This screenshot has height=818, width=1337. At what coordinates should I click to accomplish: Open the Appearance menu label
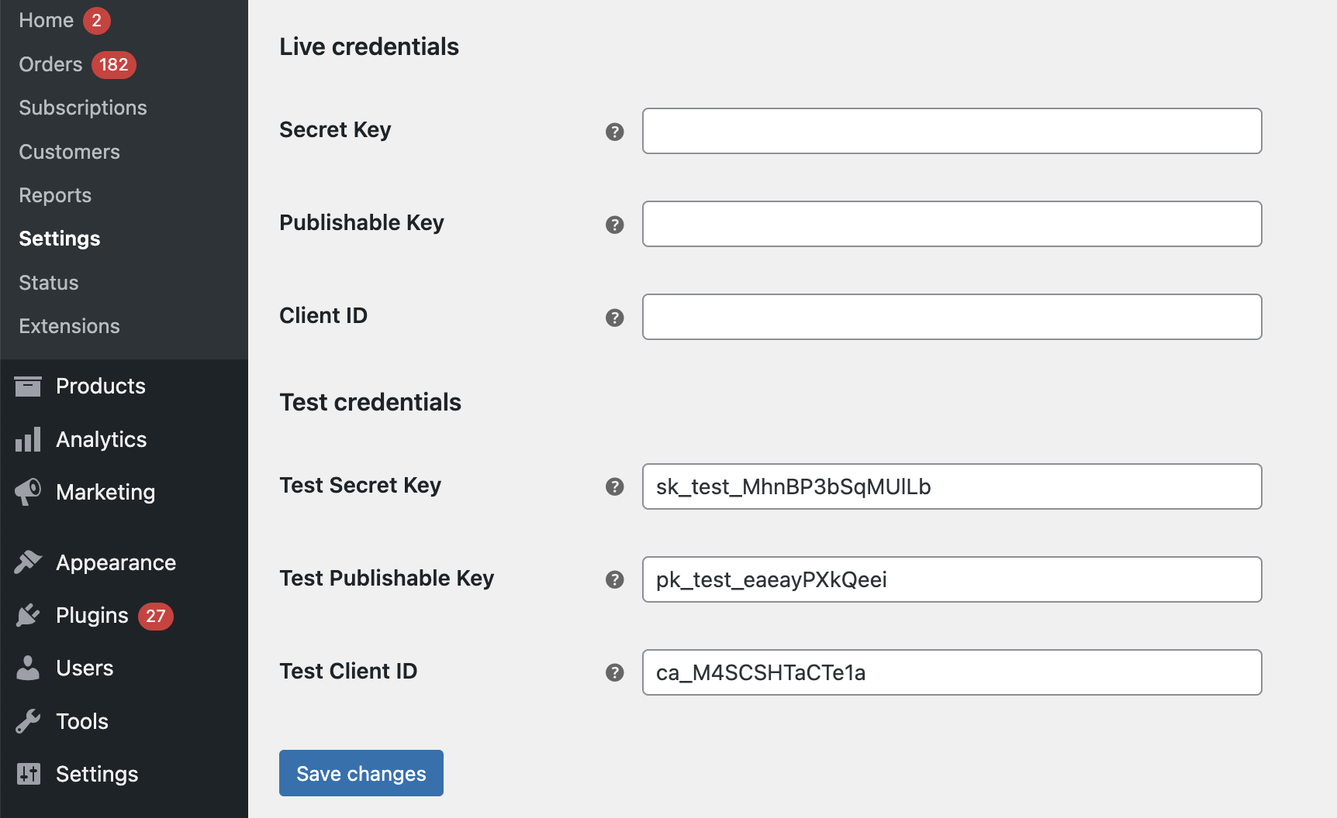[x=116, y=562]
